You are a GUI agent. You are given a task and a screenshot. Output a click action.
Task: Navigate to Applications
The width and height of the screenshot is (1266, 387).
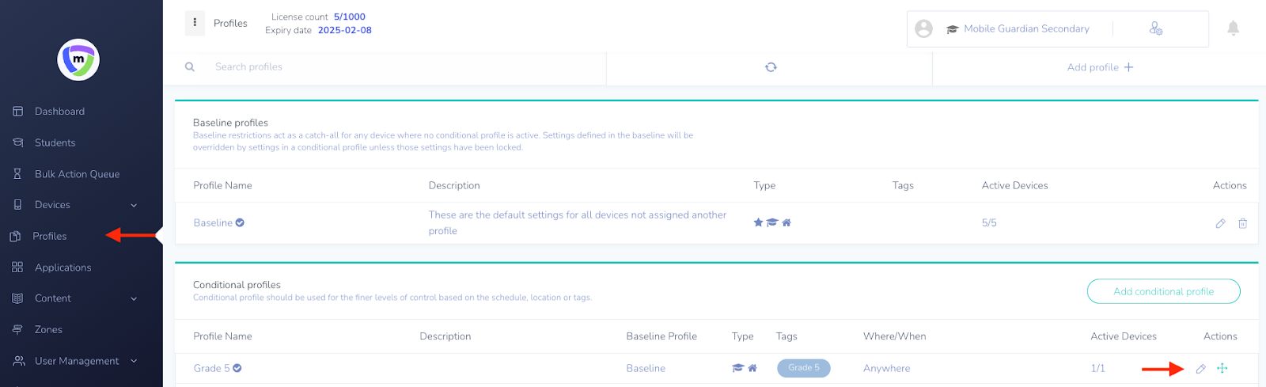(63, 267)
